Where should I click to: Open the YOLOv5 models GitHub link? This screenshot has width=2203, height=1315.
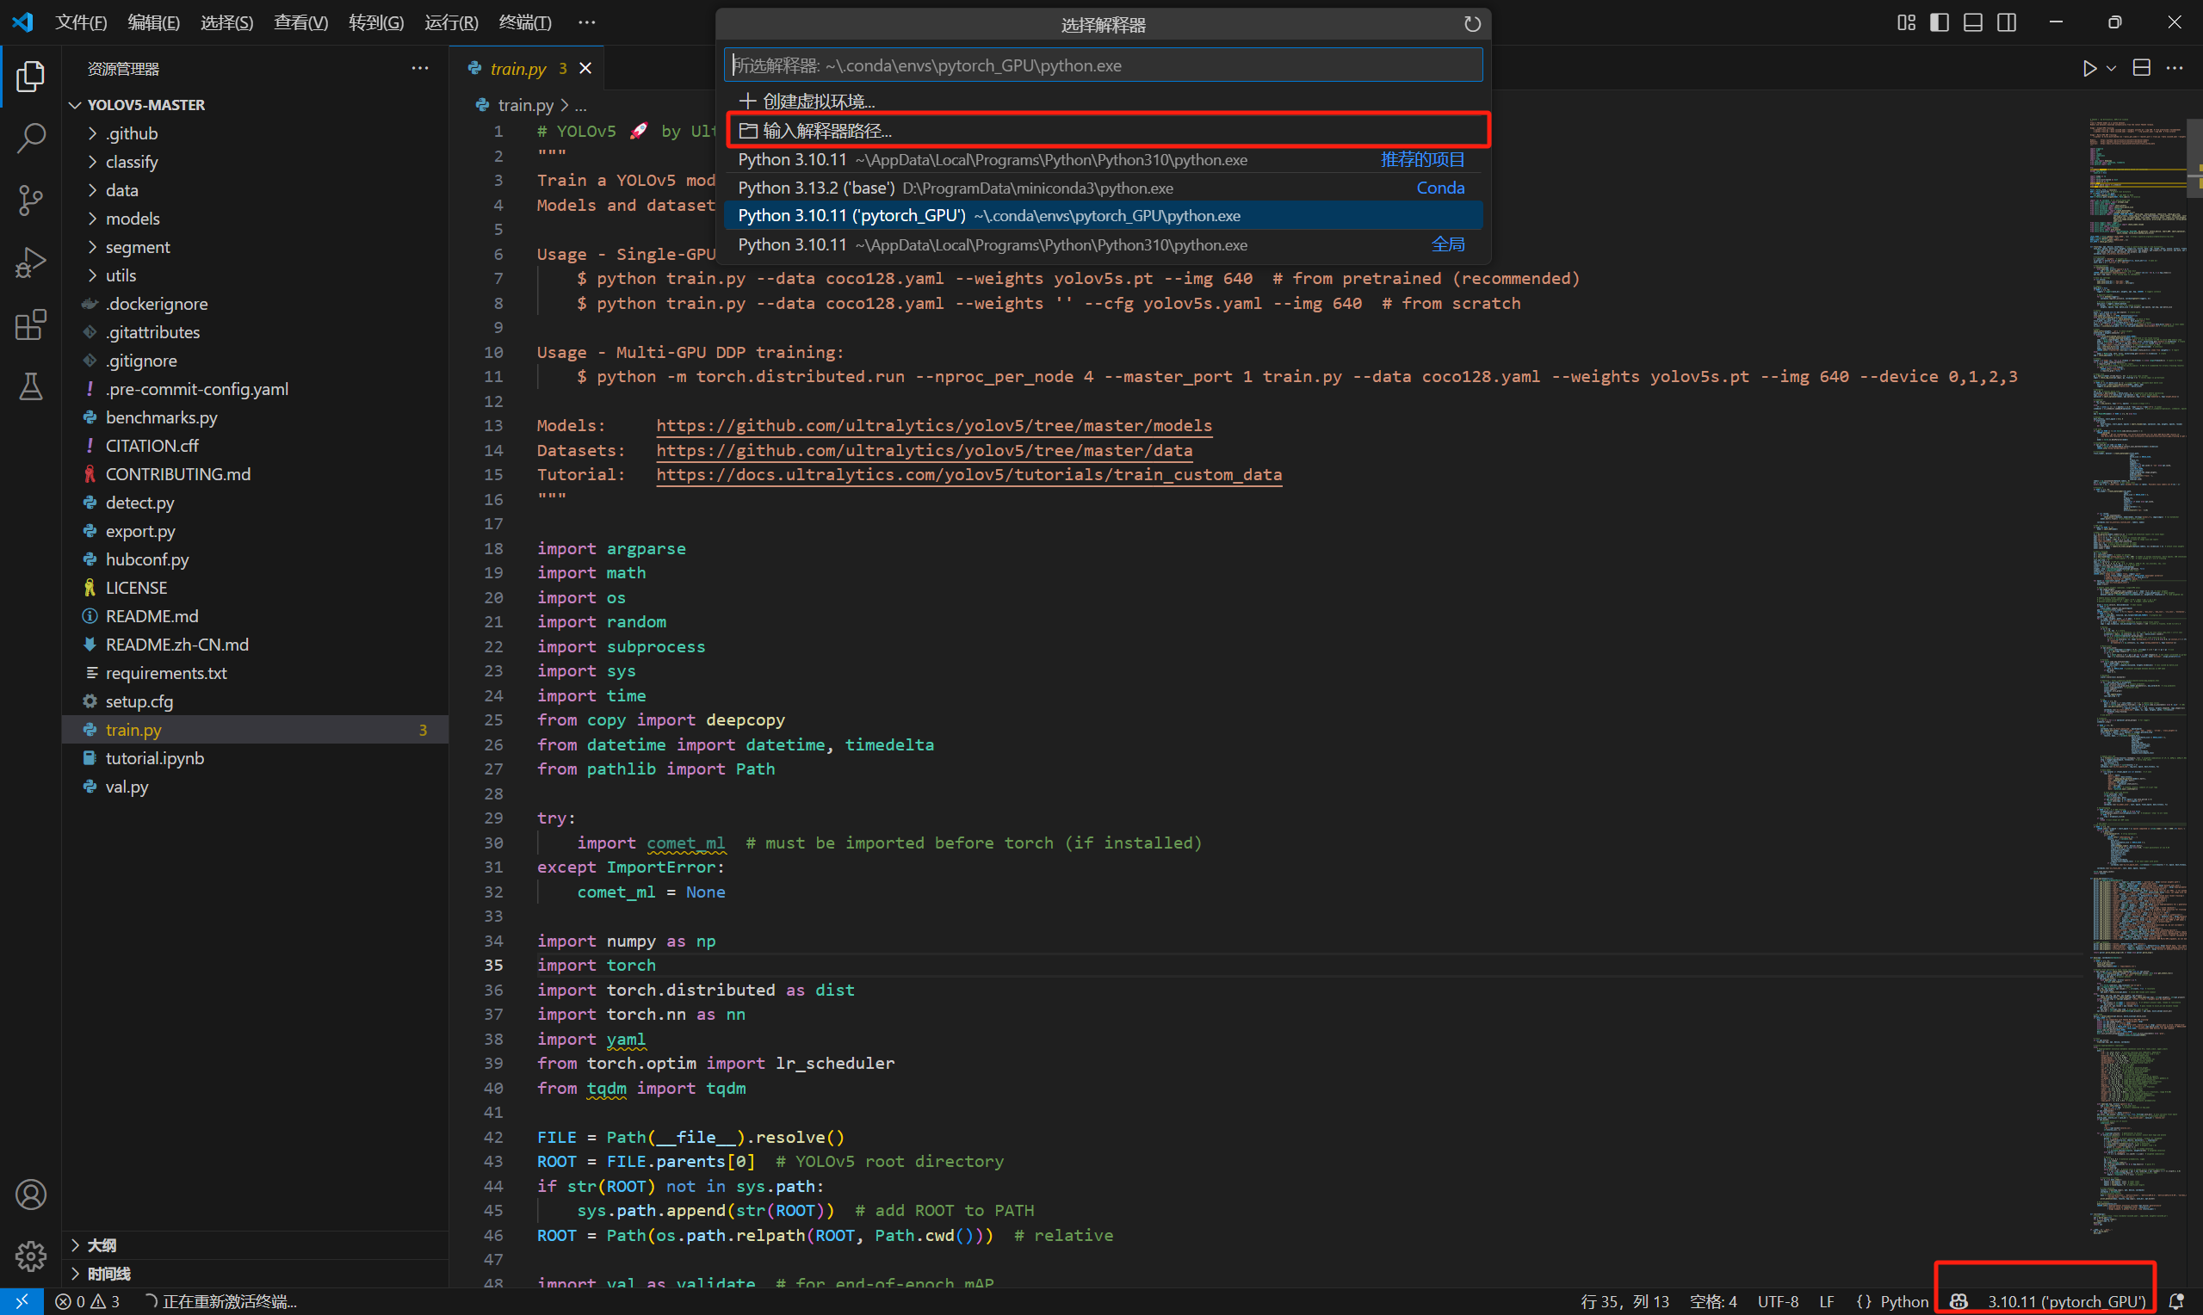coord(933,425)
